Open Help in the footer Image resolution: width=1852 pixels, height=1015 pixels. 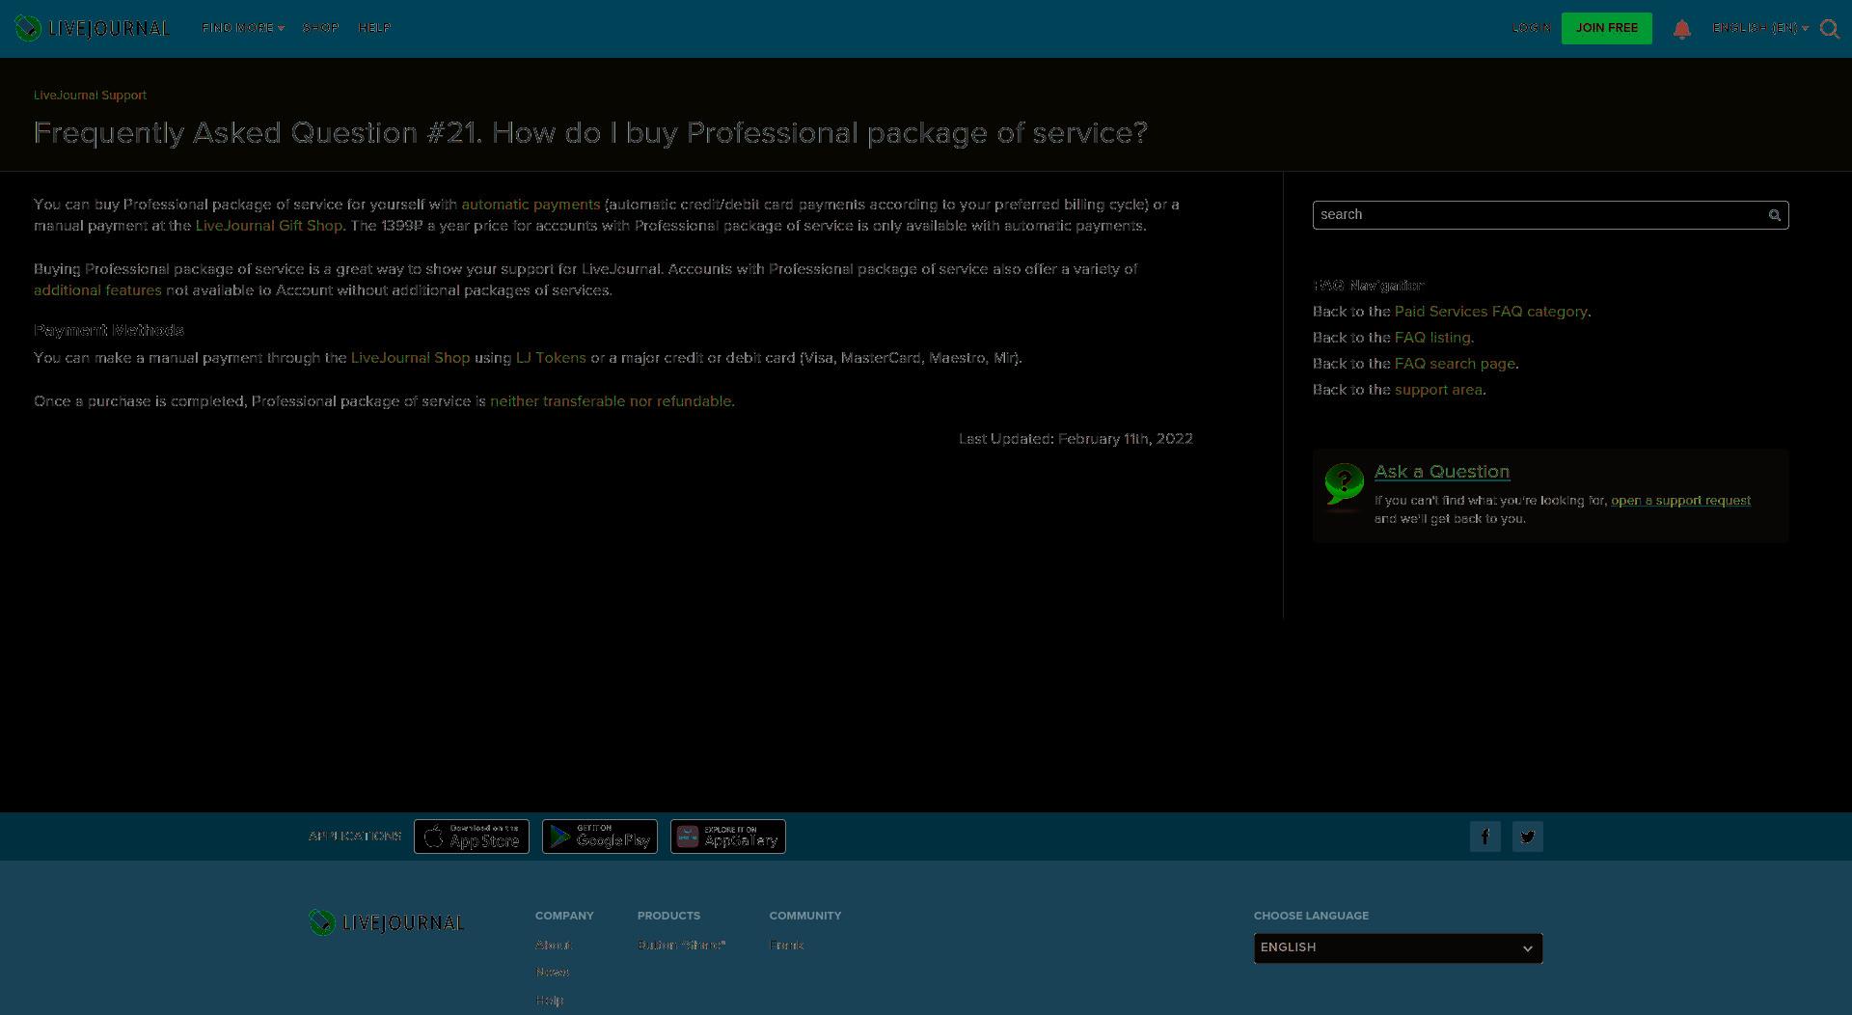550,1001
